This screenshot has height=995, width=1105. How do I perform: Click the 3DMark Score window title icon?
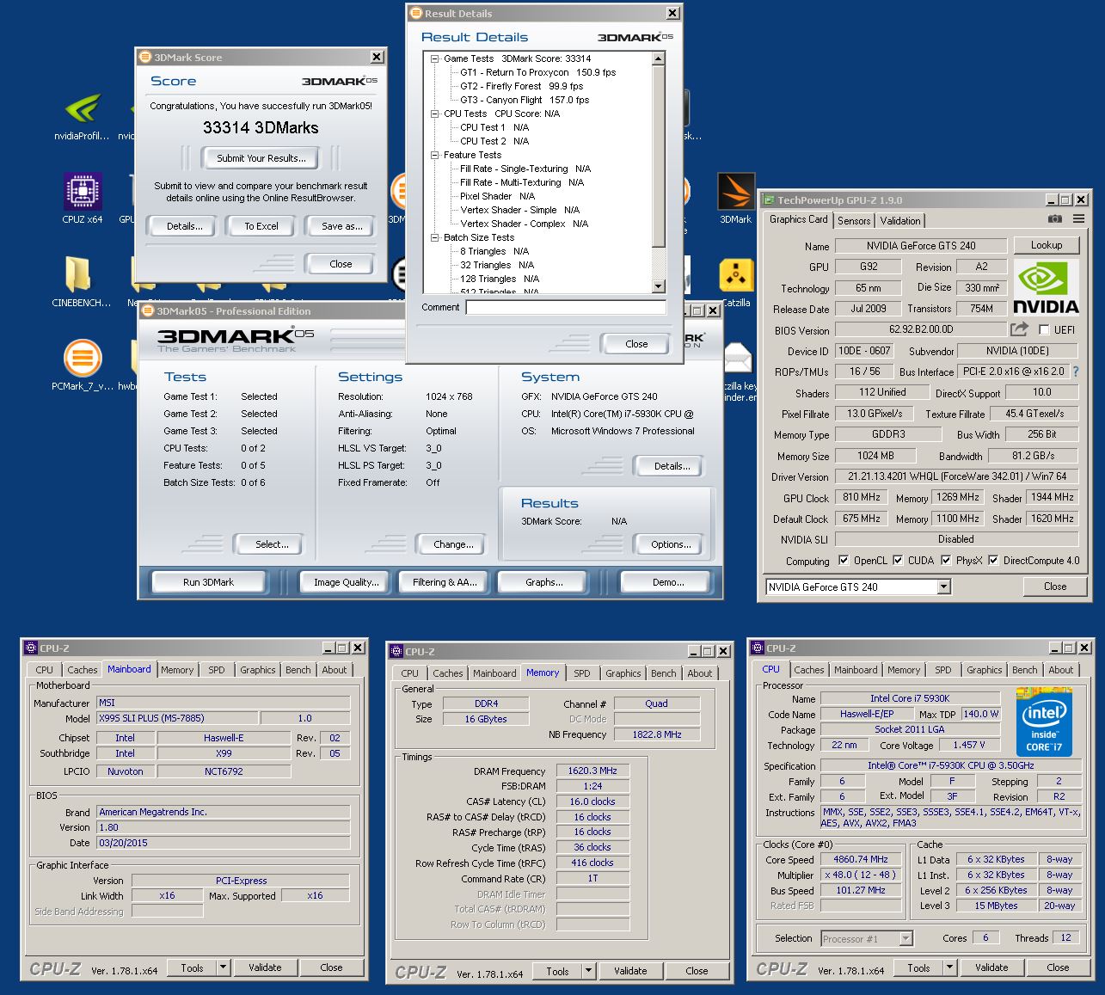click(x=144, y=57)
